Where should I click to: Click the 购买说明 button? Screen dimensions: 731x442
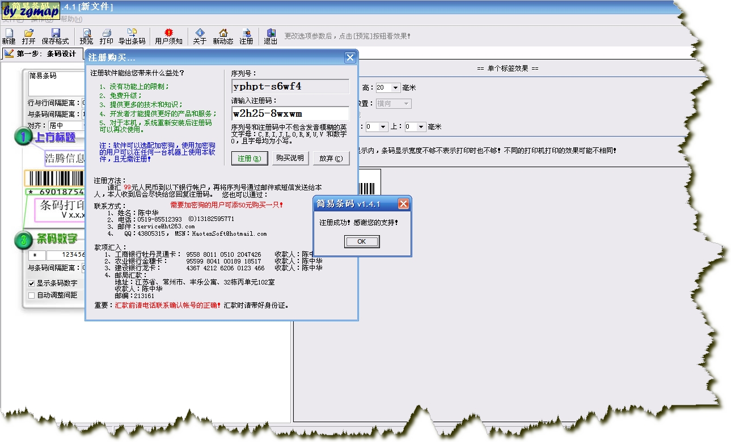coord(290,158)
